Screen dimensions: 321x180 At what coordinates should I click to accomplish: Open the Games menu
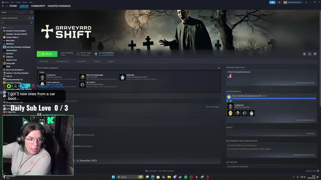coord(25,2)
